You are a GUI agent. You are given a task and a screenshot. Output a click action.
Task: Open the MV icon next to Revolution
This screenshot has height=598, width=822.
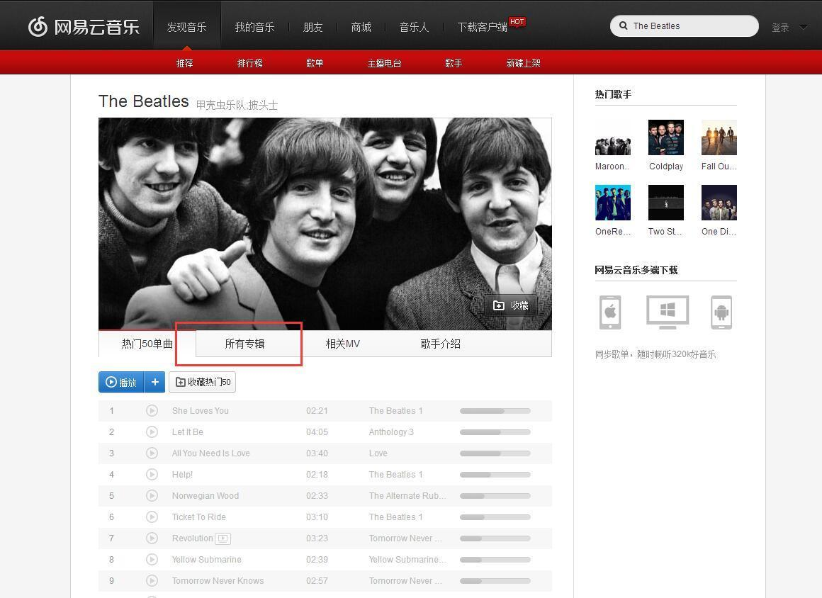coord(223,538)
